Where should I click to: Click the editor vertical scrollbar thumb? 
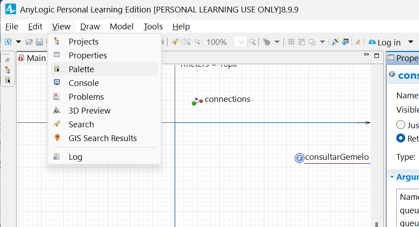(377, 224)
